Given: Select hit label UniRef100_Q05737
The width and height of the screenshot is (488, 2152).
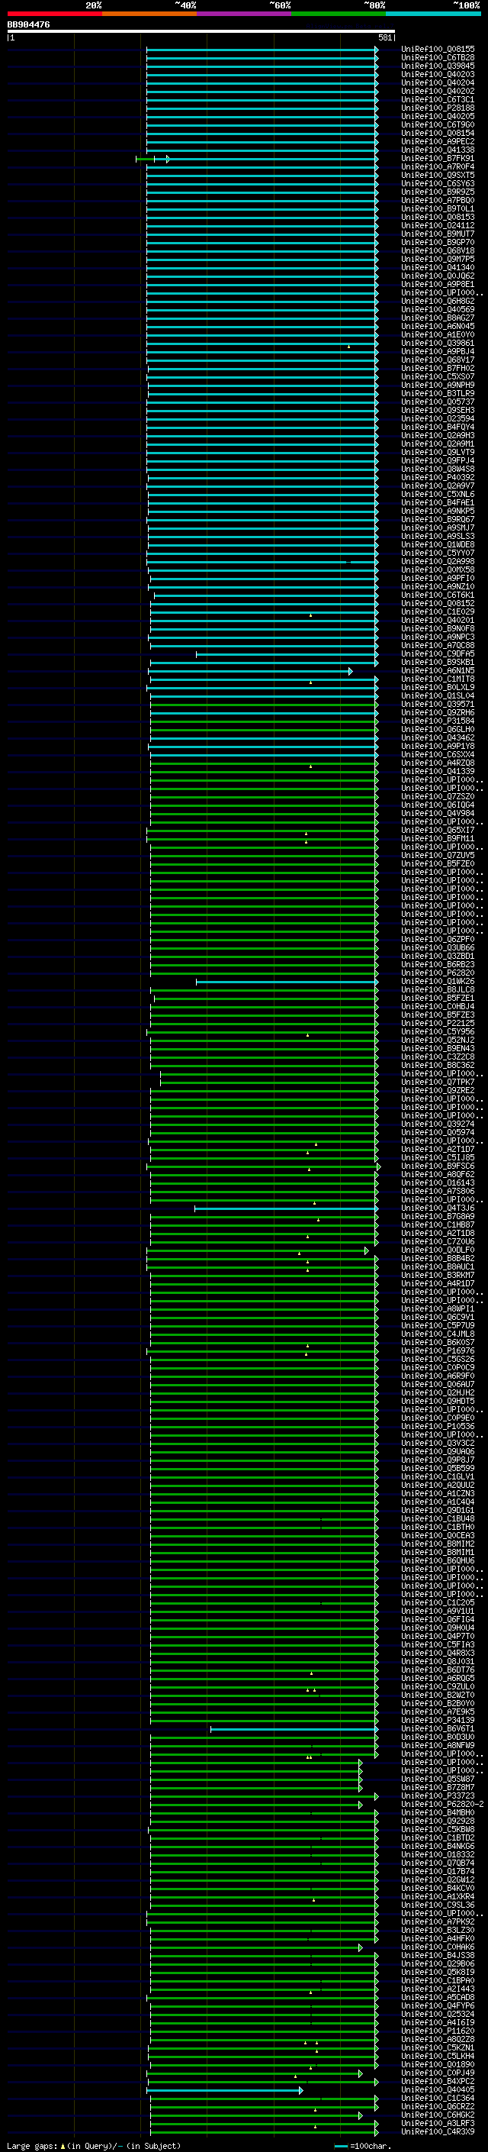Looking at the screenshot, I should click(438, 402).
